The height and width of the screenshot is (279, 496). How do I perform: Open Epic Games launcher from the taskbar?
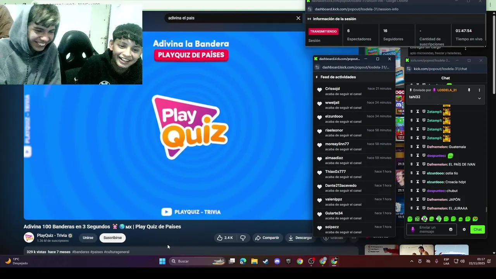click(x=288, y=261)
